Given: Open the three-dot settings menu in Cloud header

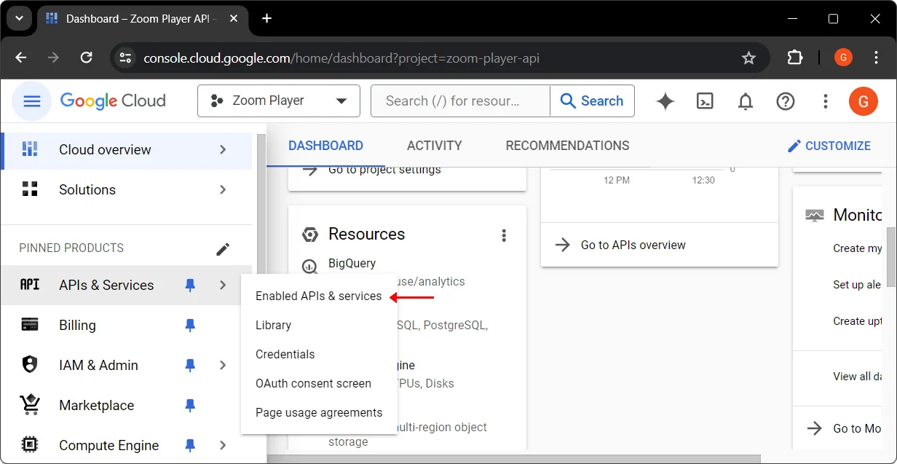Looking at the screenshot, I should tap(825, 101).
